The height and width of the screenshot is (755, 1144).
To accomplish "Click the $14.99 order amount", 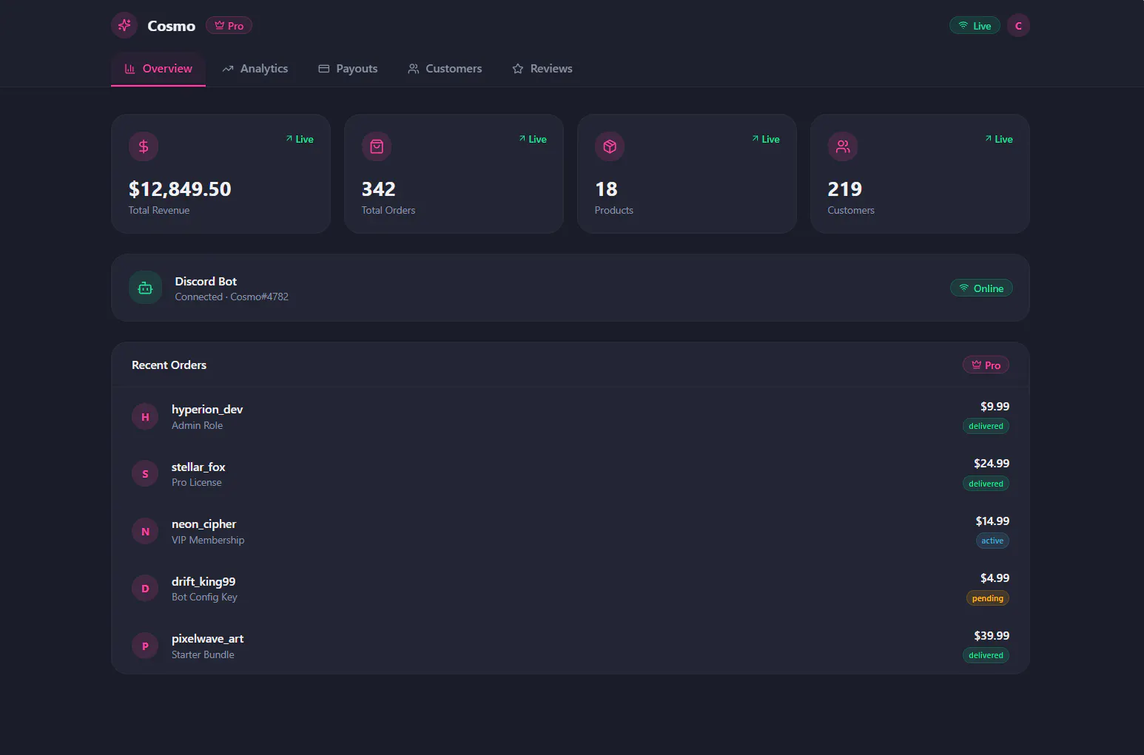I will pos(992,521).
